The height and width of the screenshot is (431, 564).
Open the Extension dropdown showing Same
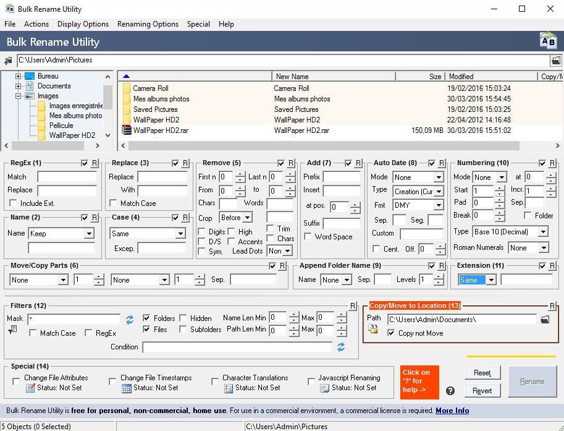491,280
